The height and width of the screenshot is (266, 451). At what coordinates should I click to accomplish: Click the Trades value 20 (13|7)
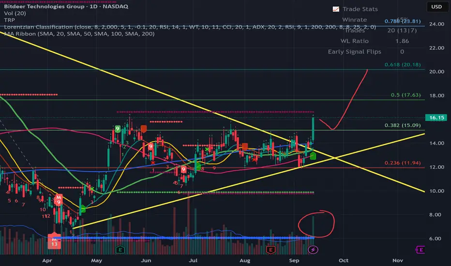coord(402,30)
